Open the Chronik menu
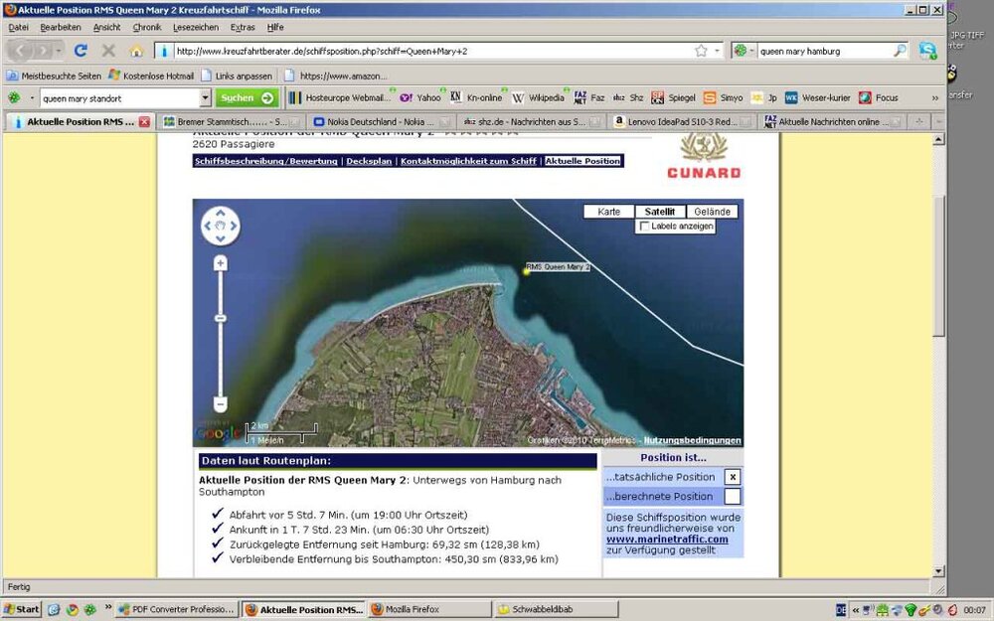Screen dimensions: 994x621 [x=147, y=27]
